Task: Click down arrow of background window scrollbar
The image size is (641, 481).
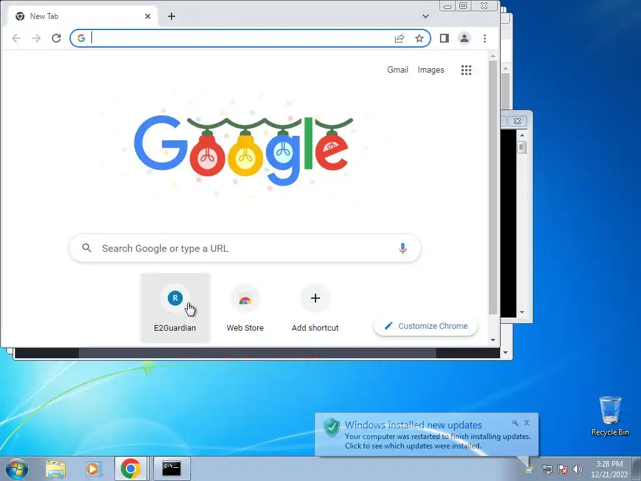Action: pos(506,353)
